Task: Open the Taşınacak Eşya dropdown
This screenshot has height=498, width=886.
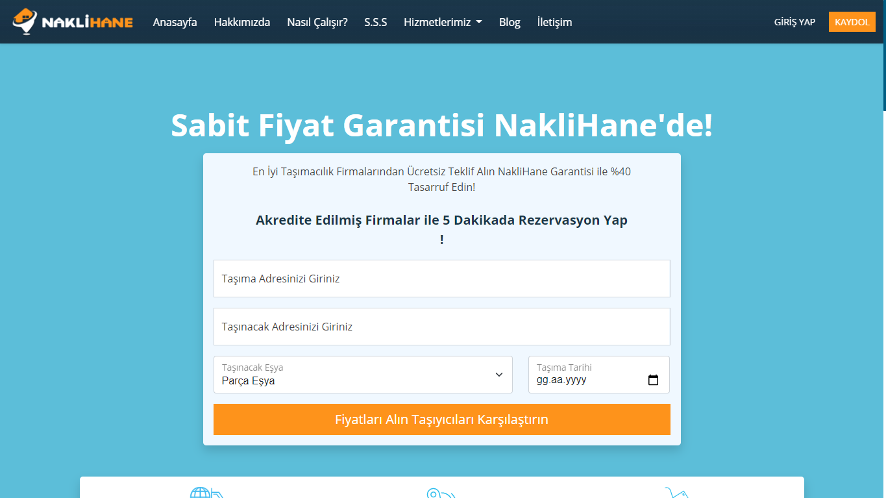Action: tap(362, 375)
